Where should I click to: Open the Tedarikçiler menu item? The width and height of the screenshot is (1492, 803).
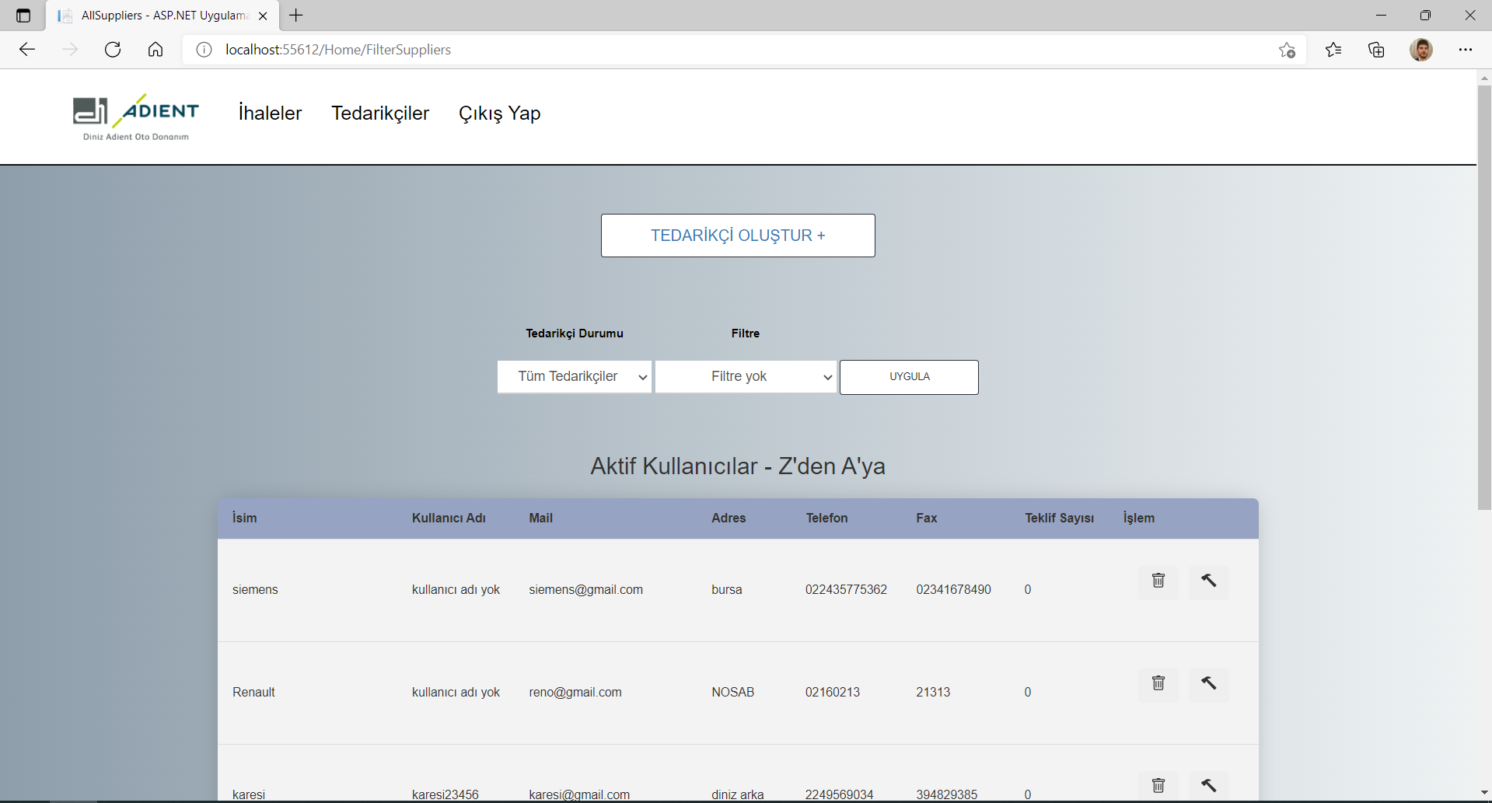380,113
